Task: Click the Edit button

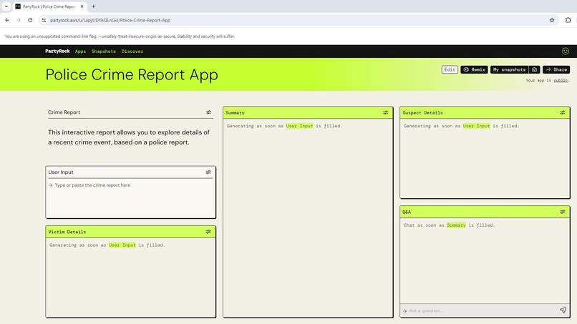Action: (x=450, y=69)
